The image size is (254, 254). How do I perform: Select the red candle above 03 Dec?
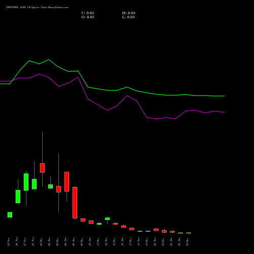58,189
